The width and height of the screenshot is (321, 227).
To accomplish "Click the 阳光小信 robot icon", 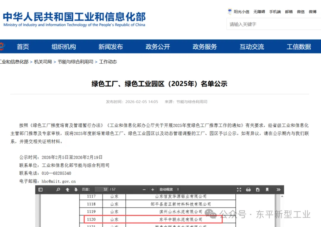I will click(x=230, y=11).
